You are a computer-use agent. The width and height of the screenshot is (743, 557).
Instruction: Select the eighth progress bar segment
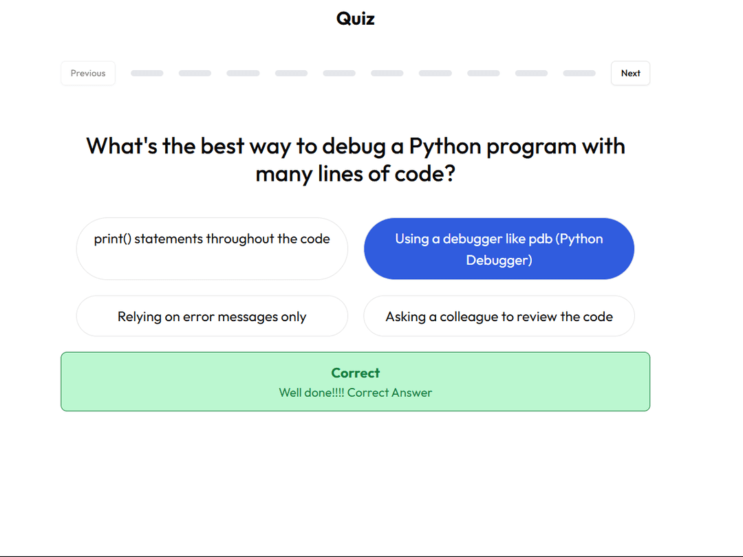[484, 74]
